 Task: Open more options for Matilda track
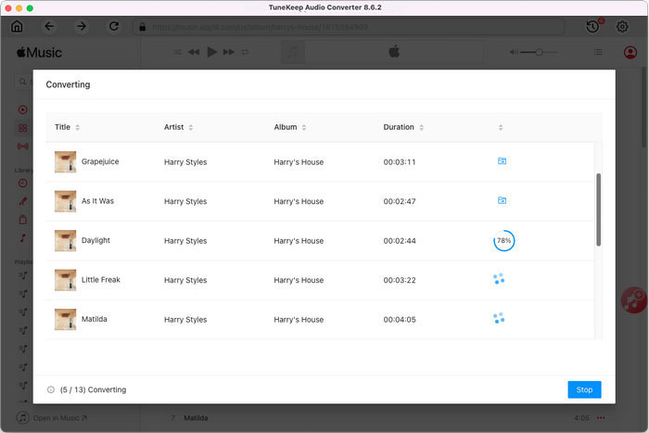[601, 418]
